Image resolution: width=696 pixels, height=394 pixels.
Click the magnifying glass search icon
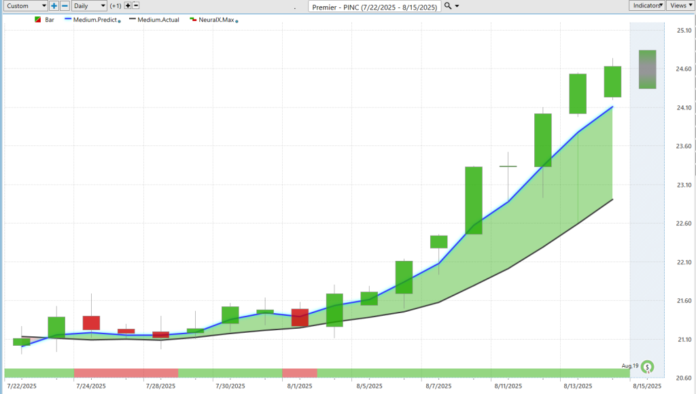tap(448, 5)
